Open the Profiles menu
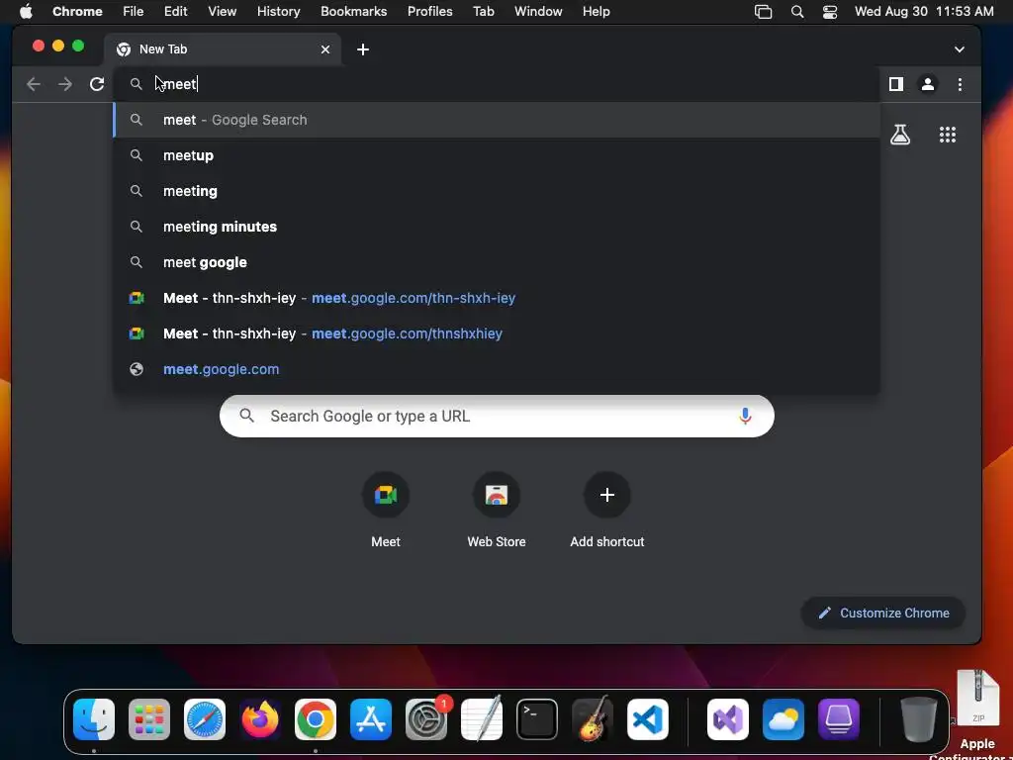The image size is (1013, 760). pos(429,12)
